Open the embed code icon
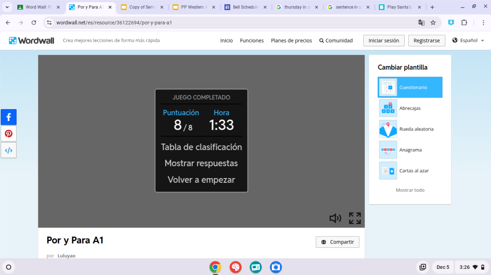 pyautogui.click(x=8, y=150)
